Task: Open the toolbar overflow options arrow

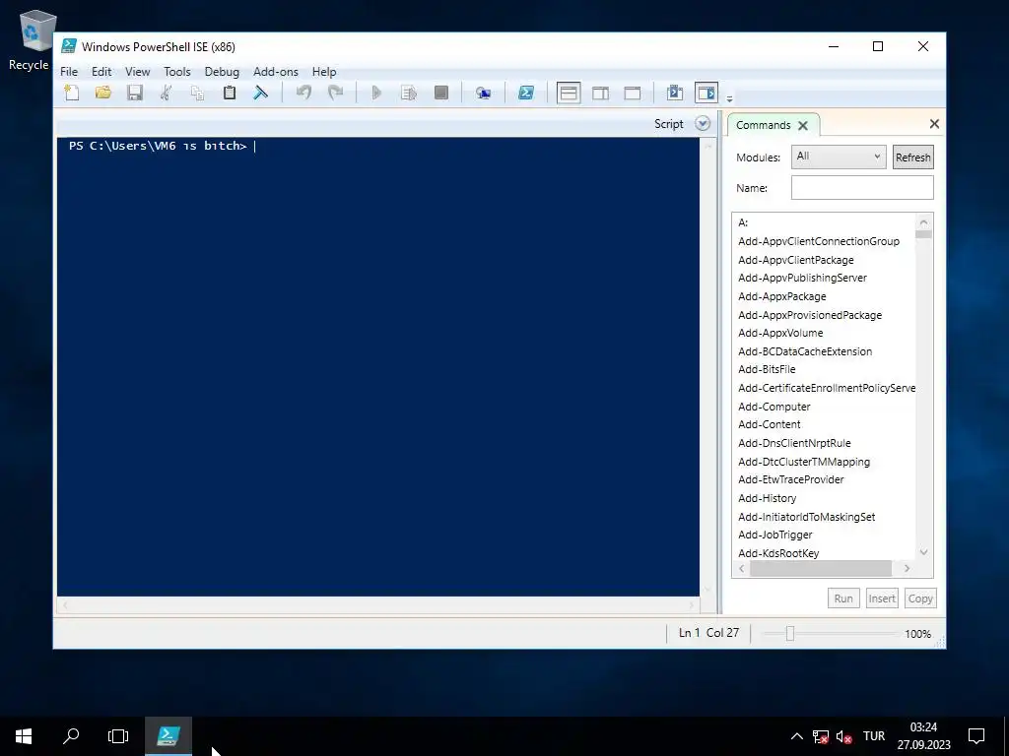Action: pyautogui.click(x=729, y=99)
